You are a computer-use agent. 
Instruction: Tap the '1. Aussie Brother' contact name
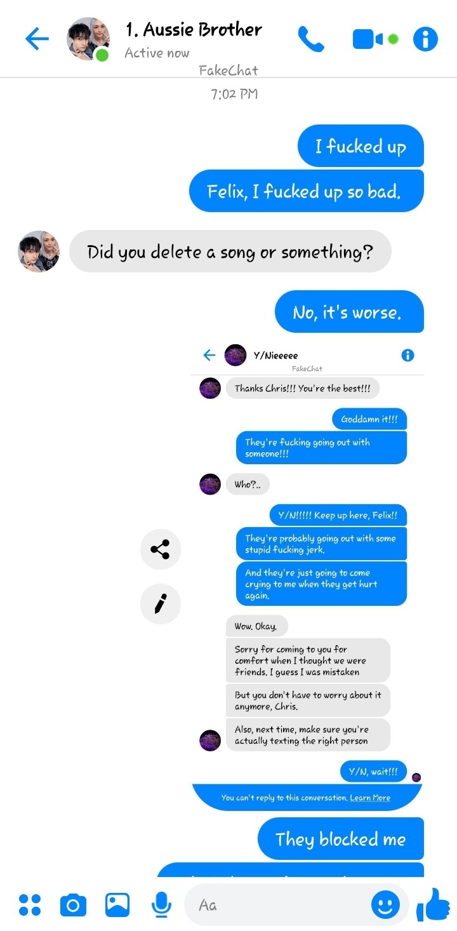click(194, 29)
